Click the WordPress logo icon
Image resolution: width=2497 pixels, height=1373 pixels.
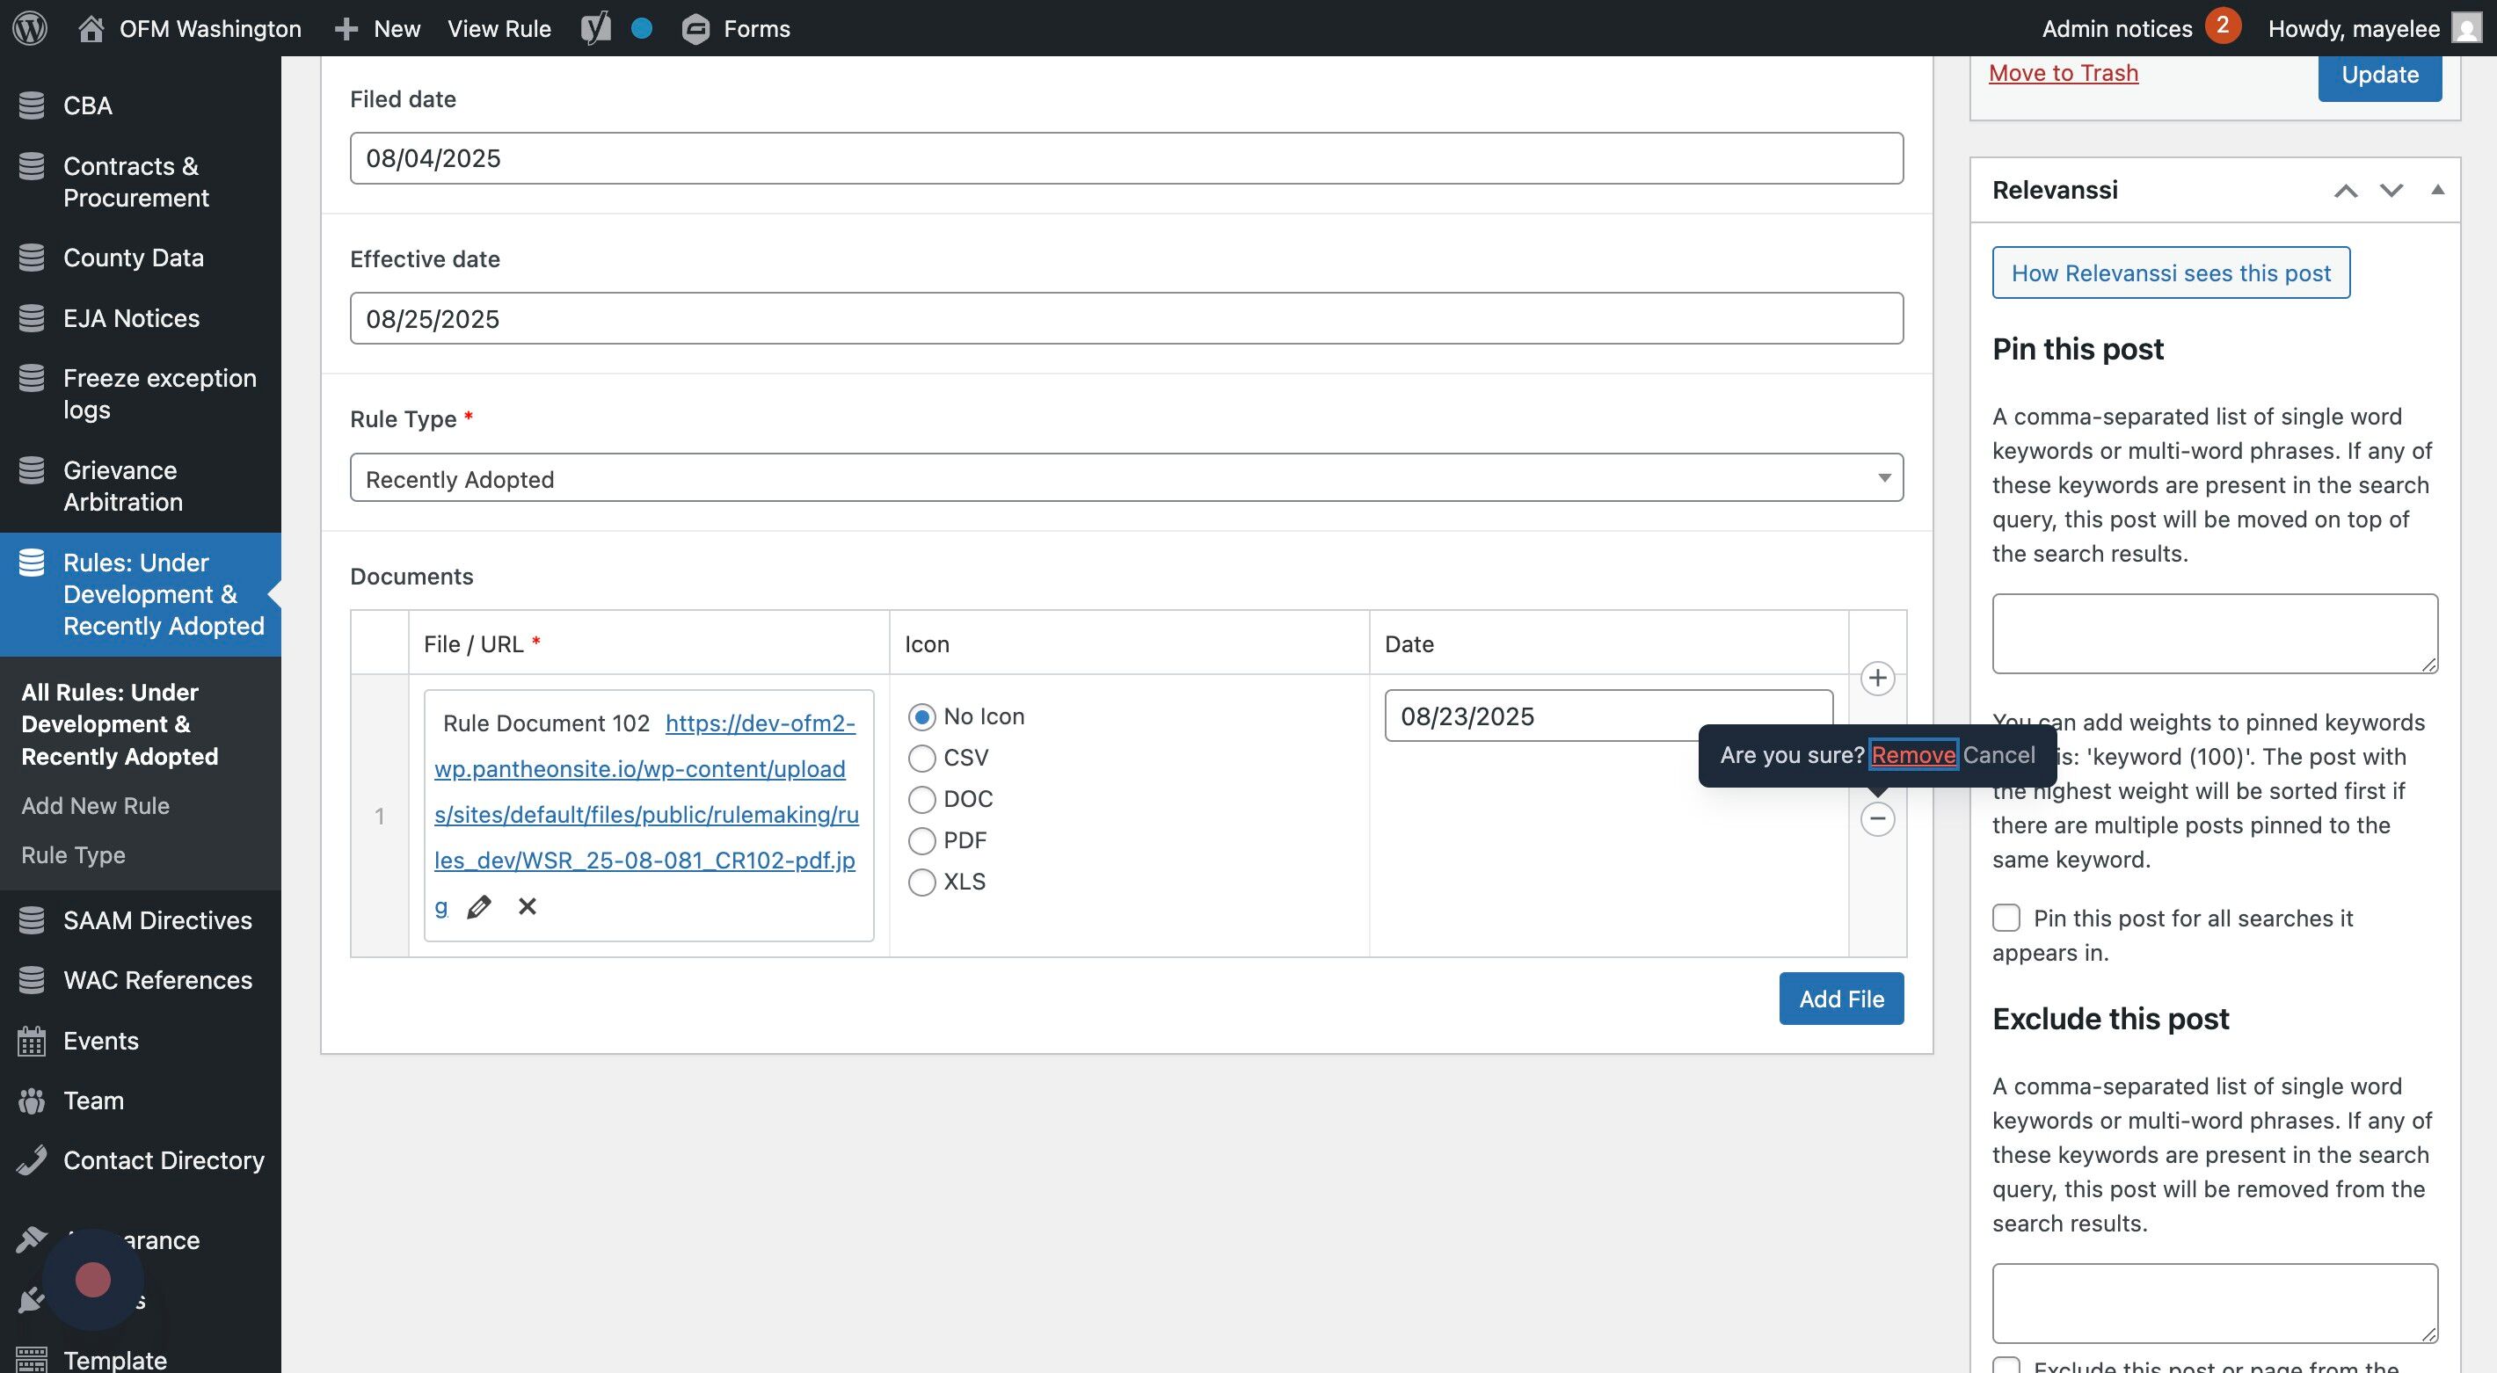(30, 28)
